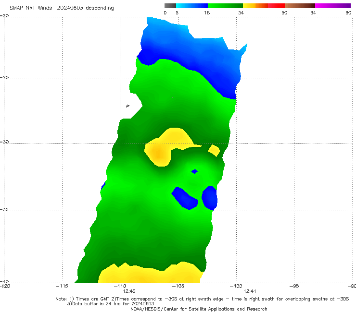Image resolution: width=356 pixels, height=312 pixels.
Task: Select the red color bar segment
Action: click(x=276, y=6)
